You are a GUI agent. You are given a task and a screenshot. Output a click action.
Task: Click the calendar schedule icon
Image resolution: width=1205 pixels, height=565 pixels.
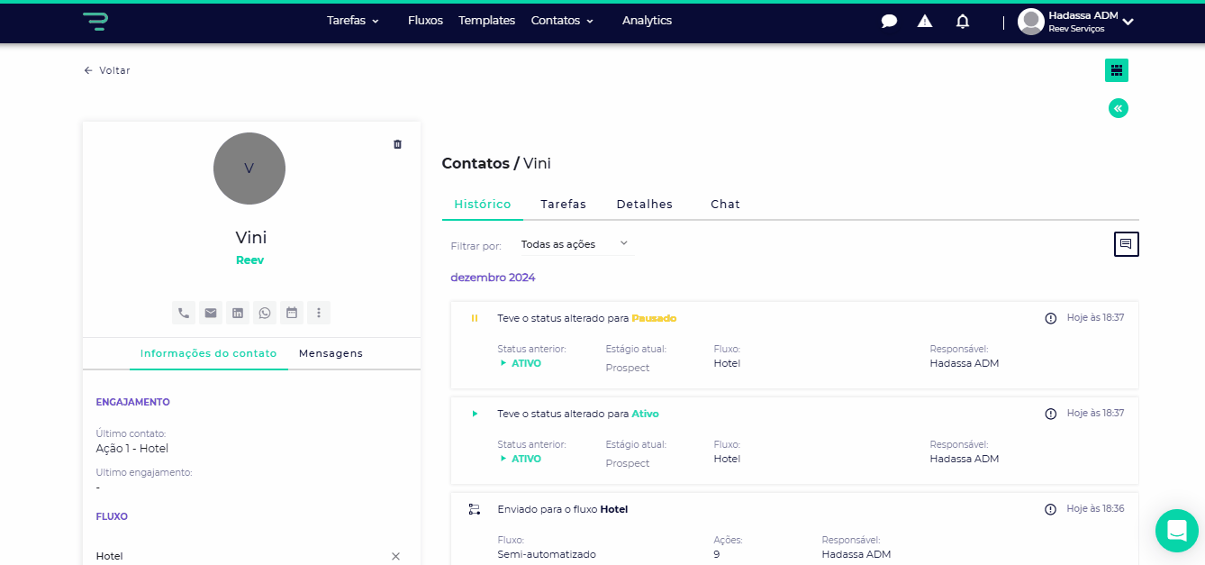point(292,313)
